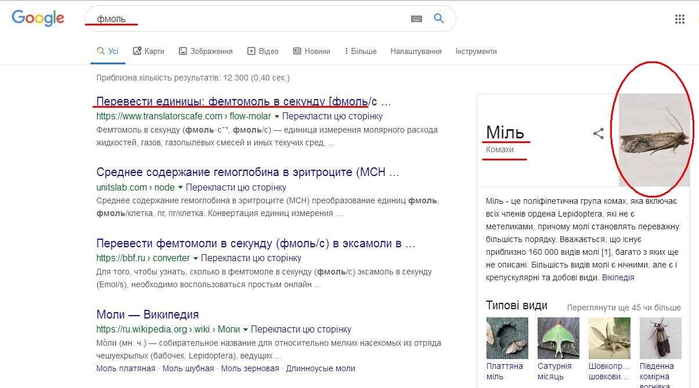Switch to the Зображення tab
Screen dimensions: 699x388
click(x=206, y=51)
